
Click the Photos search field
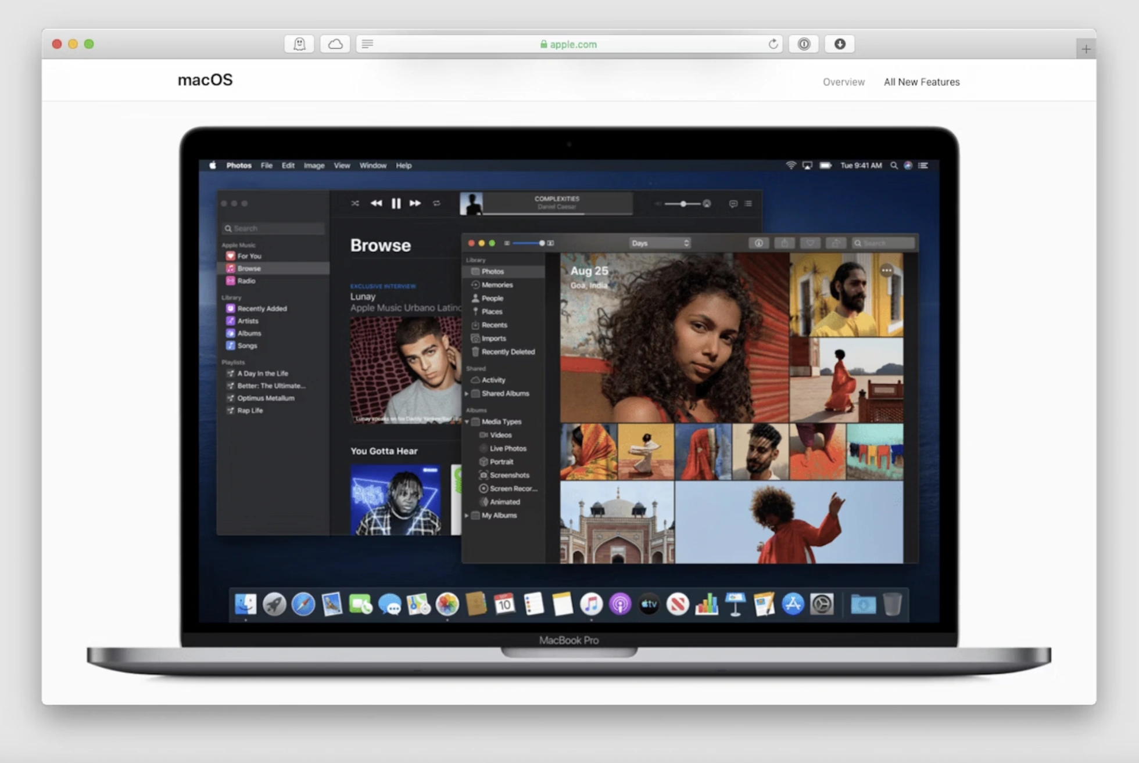tap(883, 243)
